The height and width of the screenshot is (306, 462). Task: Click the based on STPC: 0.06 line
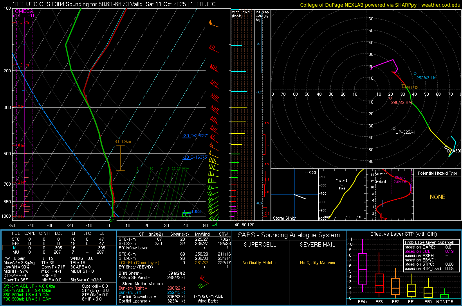(x=429, y=264)
